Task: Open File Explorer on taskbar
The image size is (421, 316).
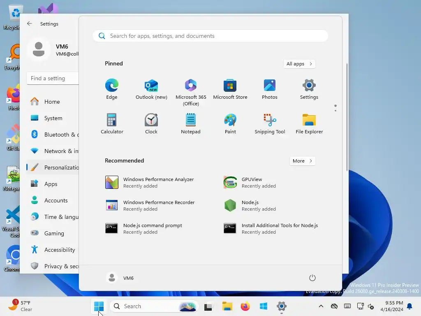Action: click(x=227, y=306)
